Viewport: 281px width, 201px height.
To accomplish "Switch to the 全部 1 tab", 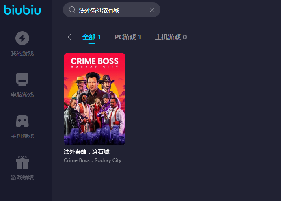I will tap(92, 37).
